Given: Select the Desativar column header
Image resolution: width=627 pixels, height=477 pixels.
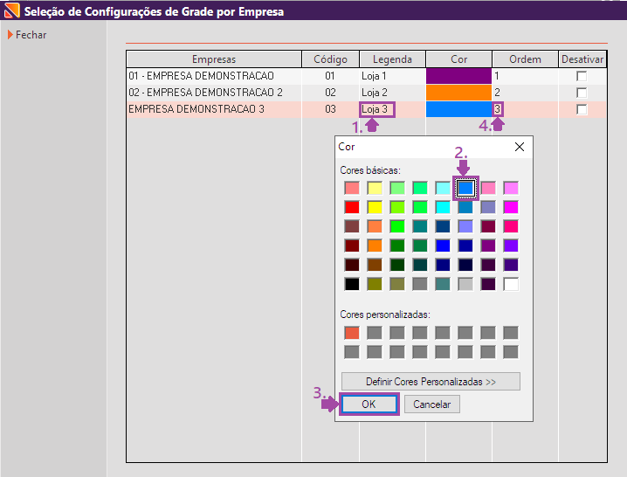Looking at the screenshot, I should pos(582,59).
